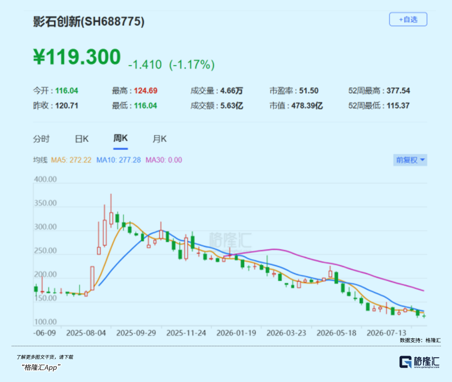Image resolution: width=452 pixels, height=382 pixels.
Task: Click the 2025-11-24 date axis label
Action: coord(186,333)
